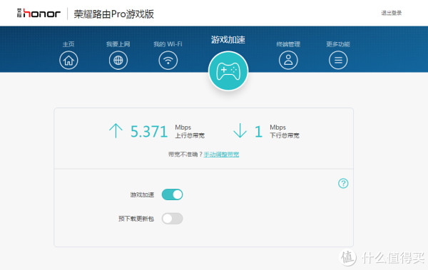Image resolution: width=428 pixels, height=270 pixels.
Task: Open the 更多功能 menu icon
Action: pyautogui.click(x=338, y=60)
